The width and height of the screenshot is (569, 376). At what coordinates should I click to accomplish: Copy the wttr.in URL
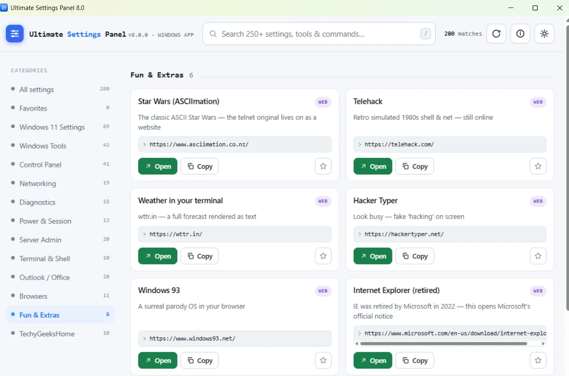199,256
